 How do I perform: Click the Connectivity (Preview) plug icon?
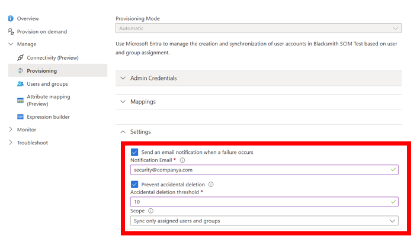point(20,57)
